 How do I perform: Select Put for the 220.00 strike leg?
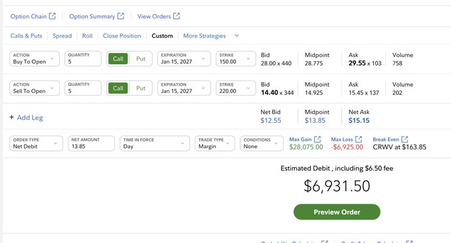(141, 88)
